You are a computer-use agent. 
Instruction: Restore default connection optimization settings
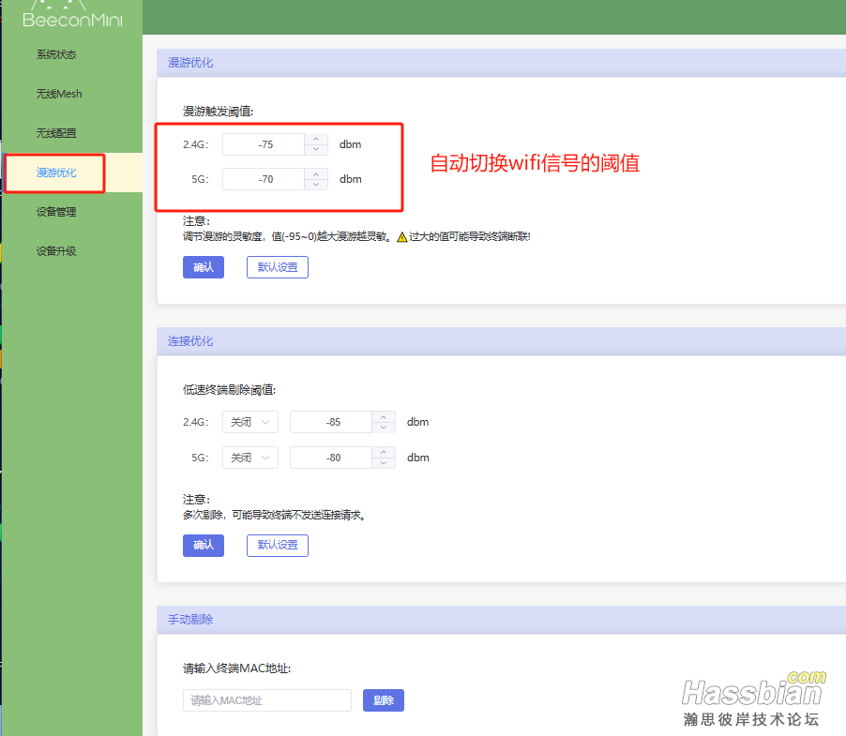pos(278,545)
